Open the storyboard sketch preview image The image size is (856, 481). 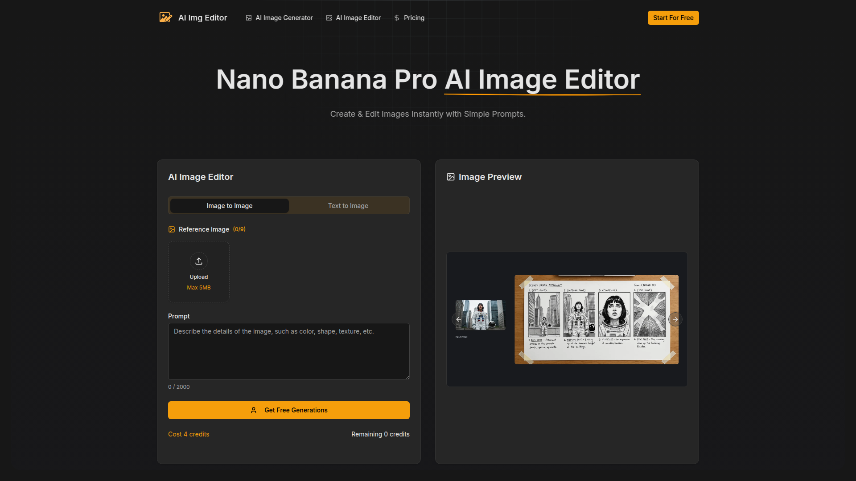(596, 319)
